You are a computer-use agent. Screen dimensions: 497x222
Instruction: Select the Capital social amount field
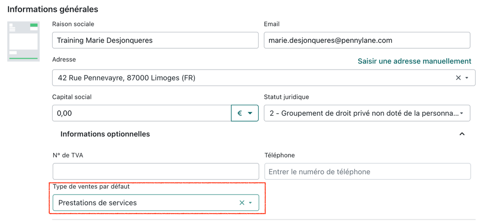(x=141, y=113)
